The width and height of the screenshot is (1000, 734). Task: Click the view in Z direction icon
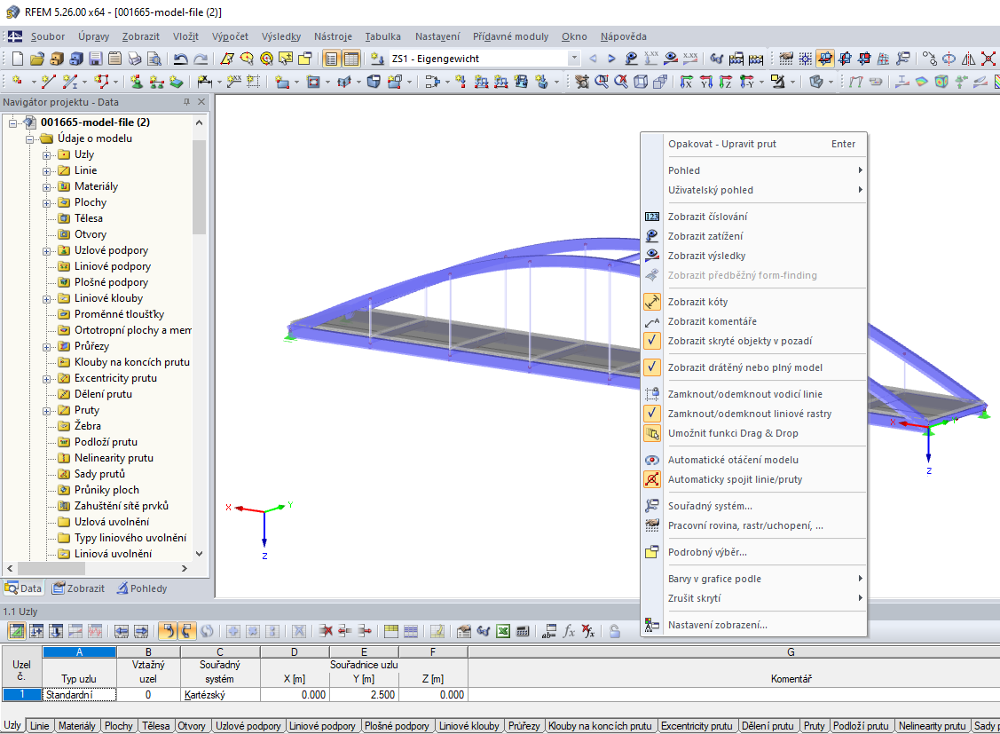725,82
